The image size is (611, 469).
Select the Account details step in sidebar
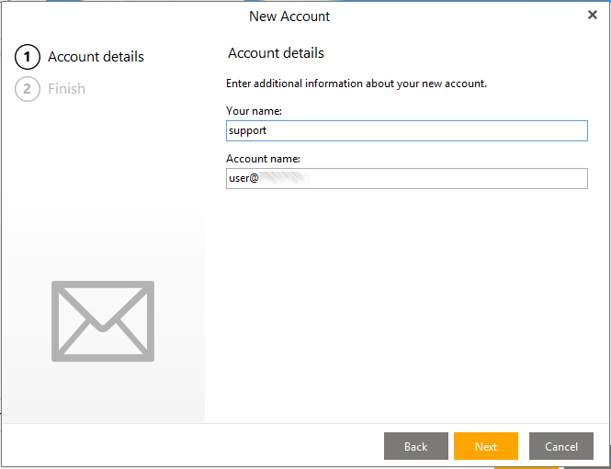[96, 57]
